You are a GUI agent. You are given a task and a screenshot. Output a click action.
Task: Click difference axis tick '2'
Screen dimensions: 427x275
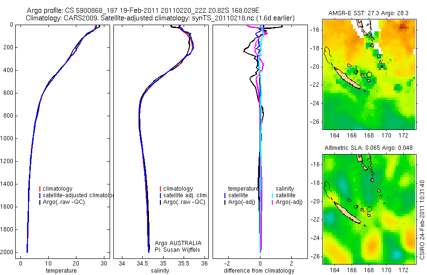coord(292,264)
